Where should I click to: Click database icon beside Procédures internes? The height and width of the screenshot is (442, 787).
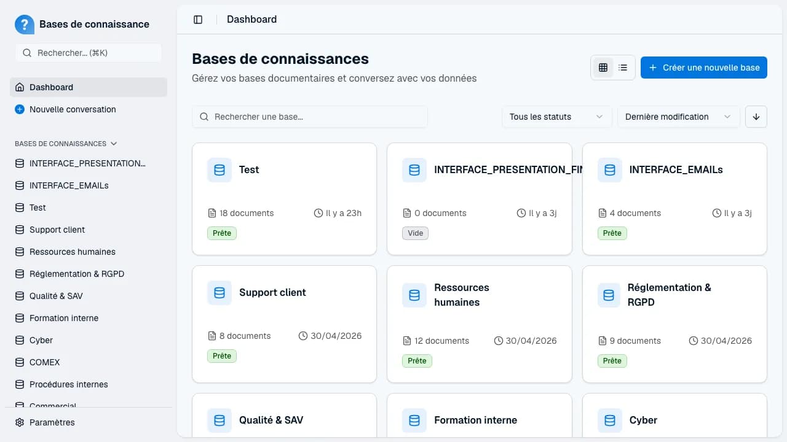click(x=20, y=384)
